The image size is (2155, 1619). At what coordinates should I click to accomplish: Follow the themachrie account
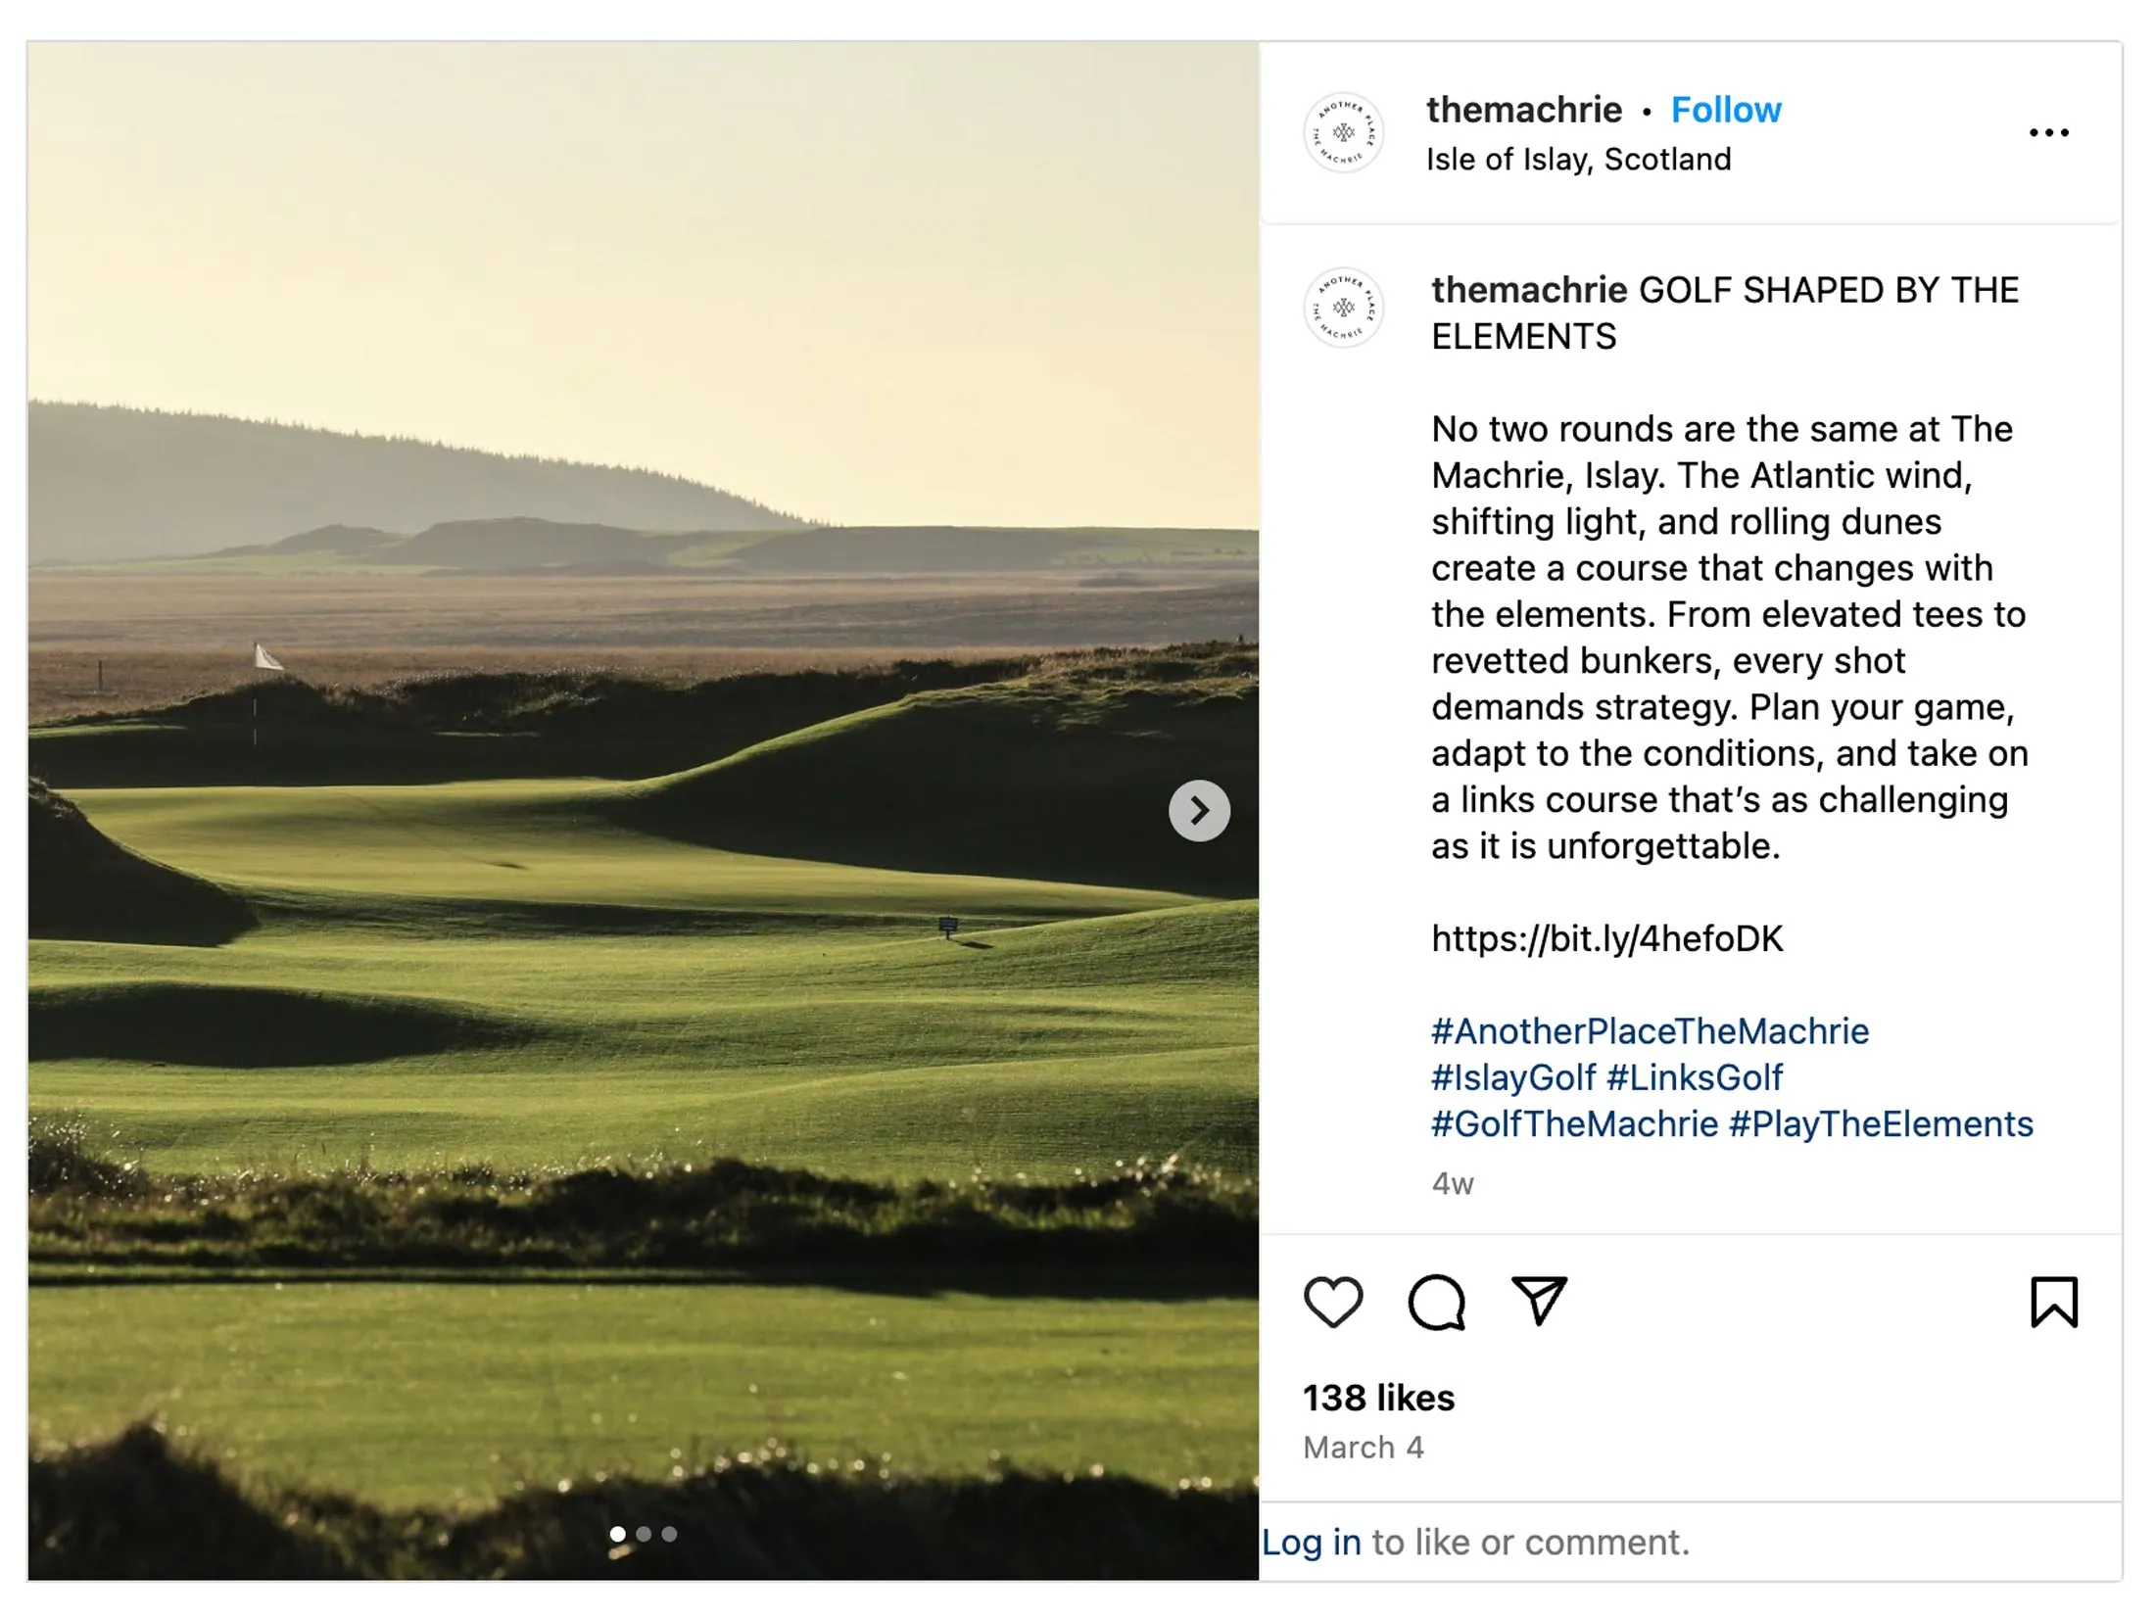click(1725, 110)
